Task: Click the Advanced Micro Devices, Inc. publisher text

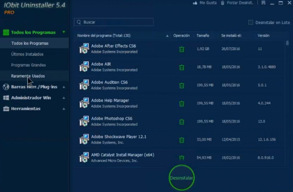Action: tap(114, 161)
